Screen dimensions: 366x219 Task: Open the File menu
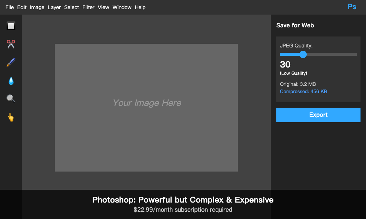tap(10, 7)
